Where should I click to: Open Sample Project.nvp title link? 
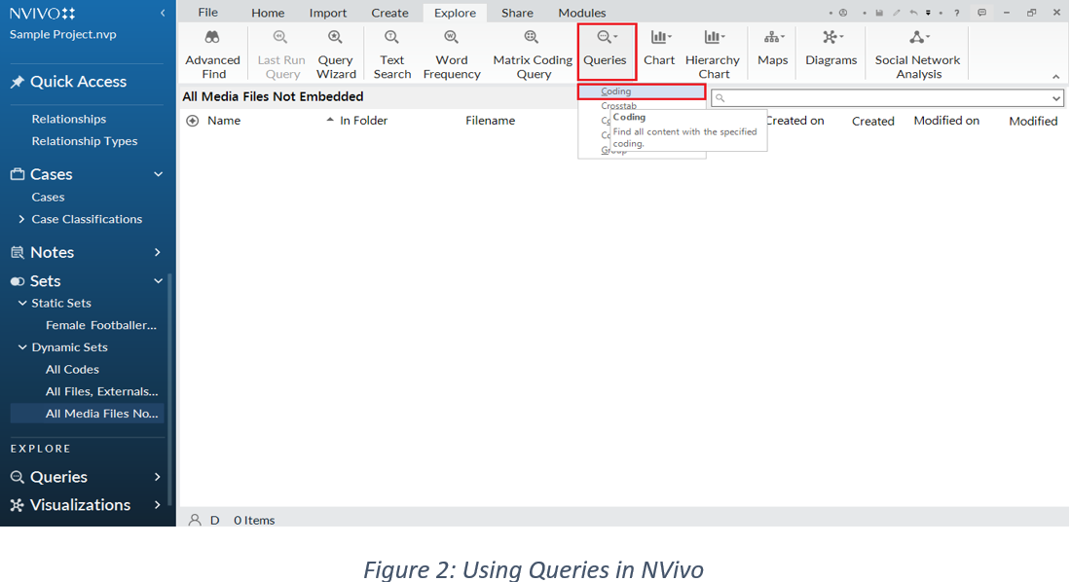coord(62,33)
